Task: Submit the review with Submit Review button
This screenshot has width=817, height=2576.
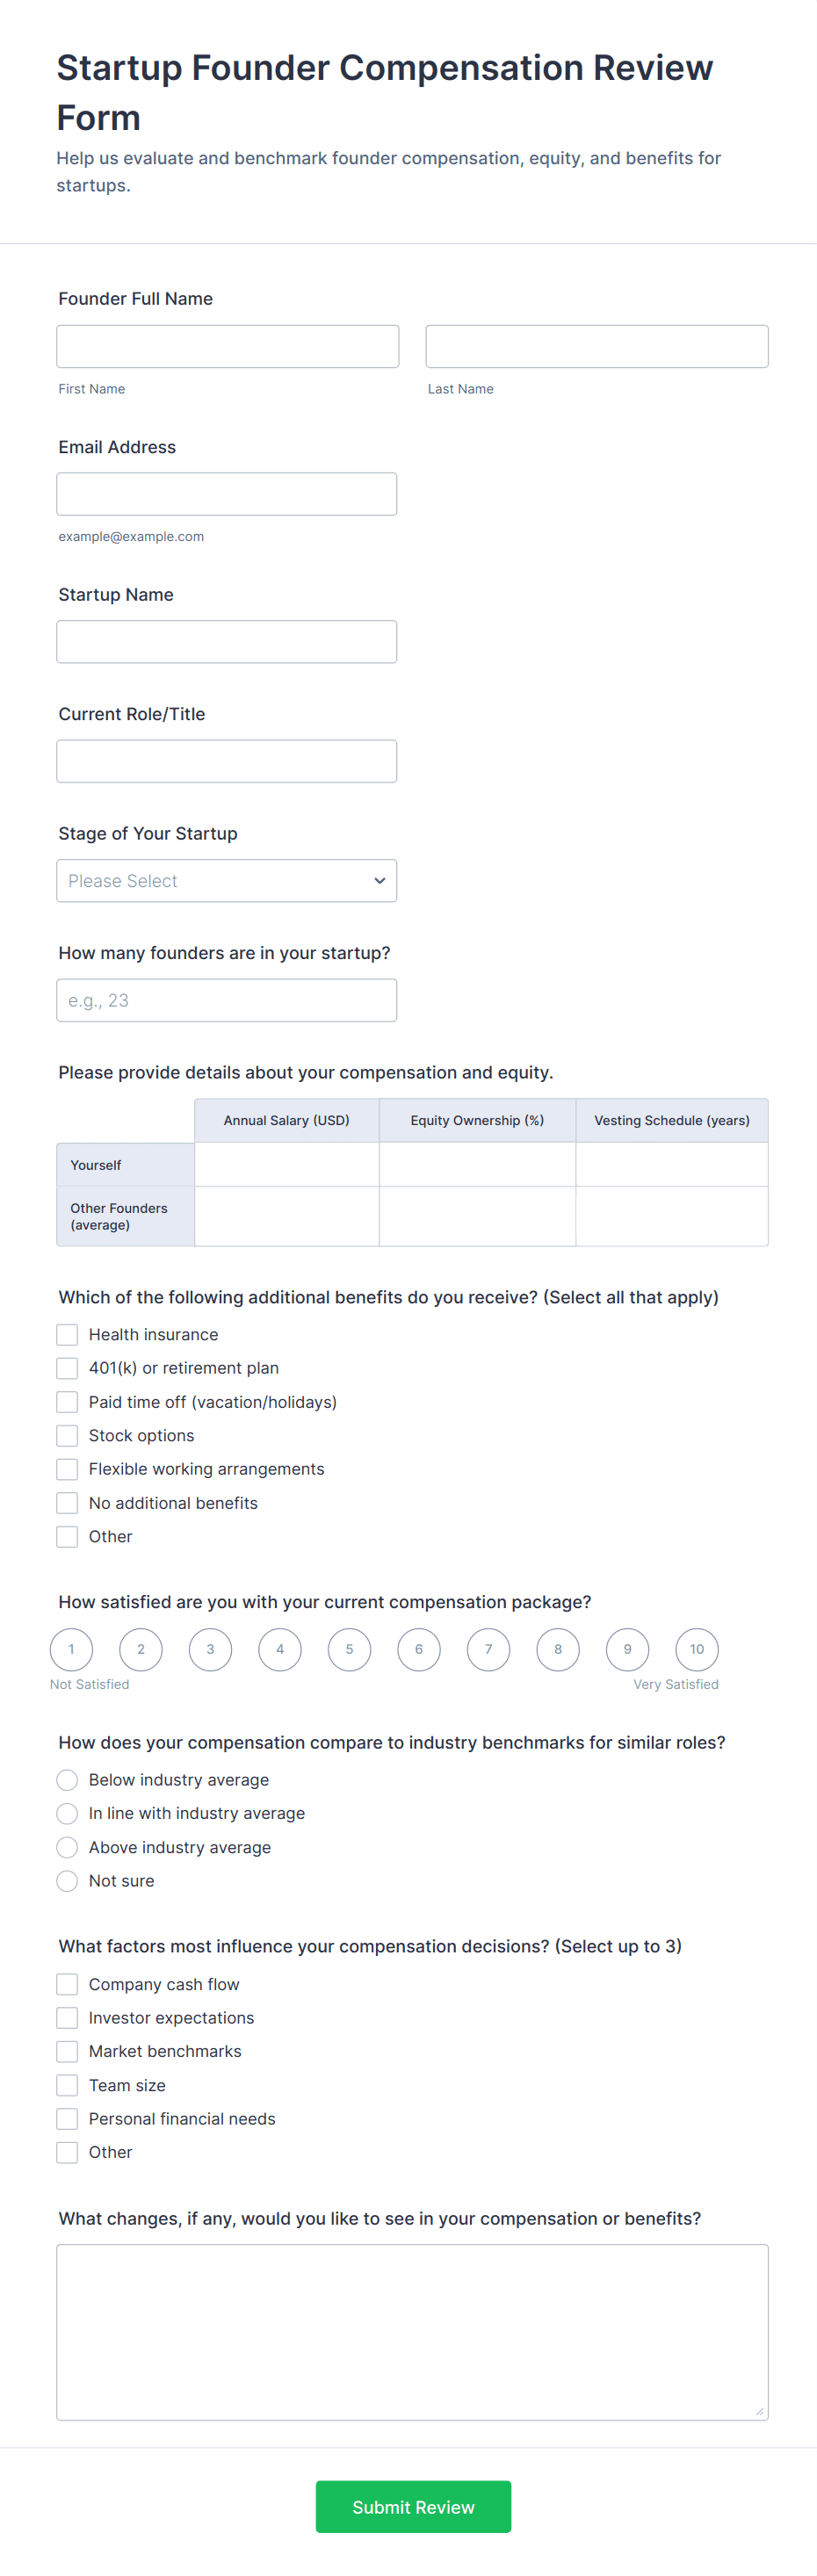Action: coord(413,2505)
